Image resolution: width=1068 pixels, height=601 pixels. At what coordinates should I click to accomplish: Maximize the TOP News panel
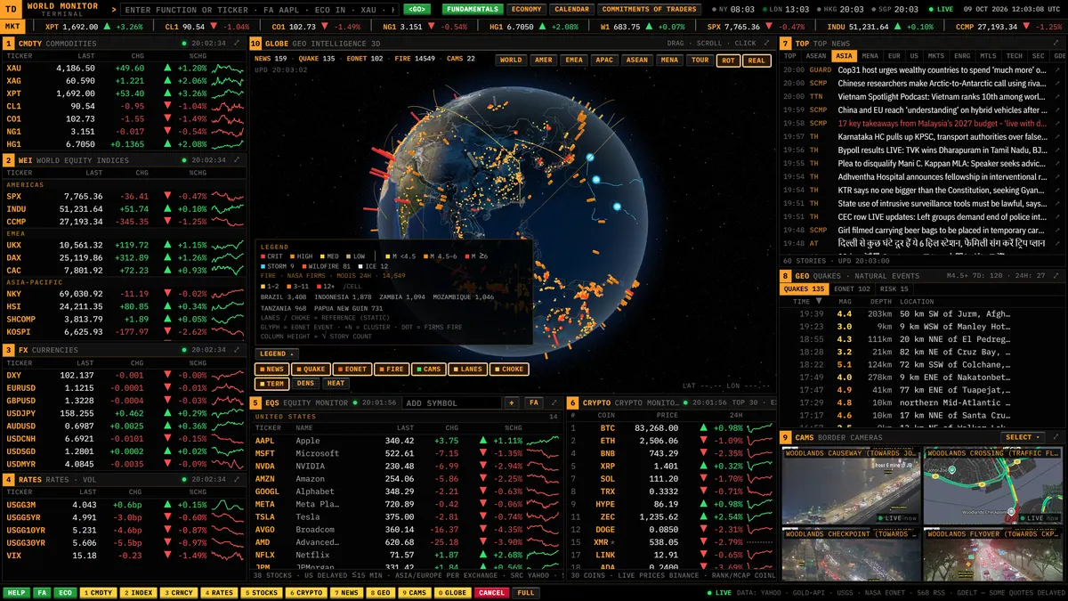tap(1056, 43)
